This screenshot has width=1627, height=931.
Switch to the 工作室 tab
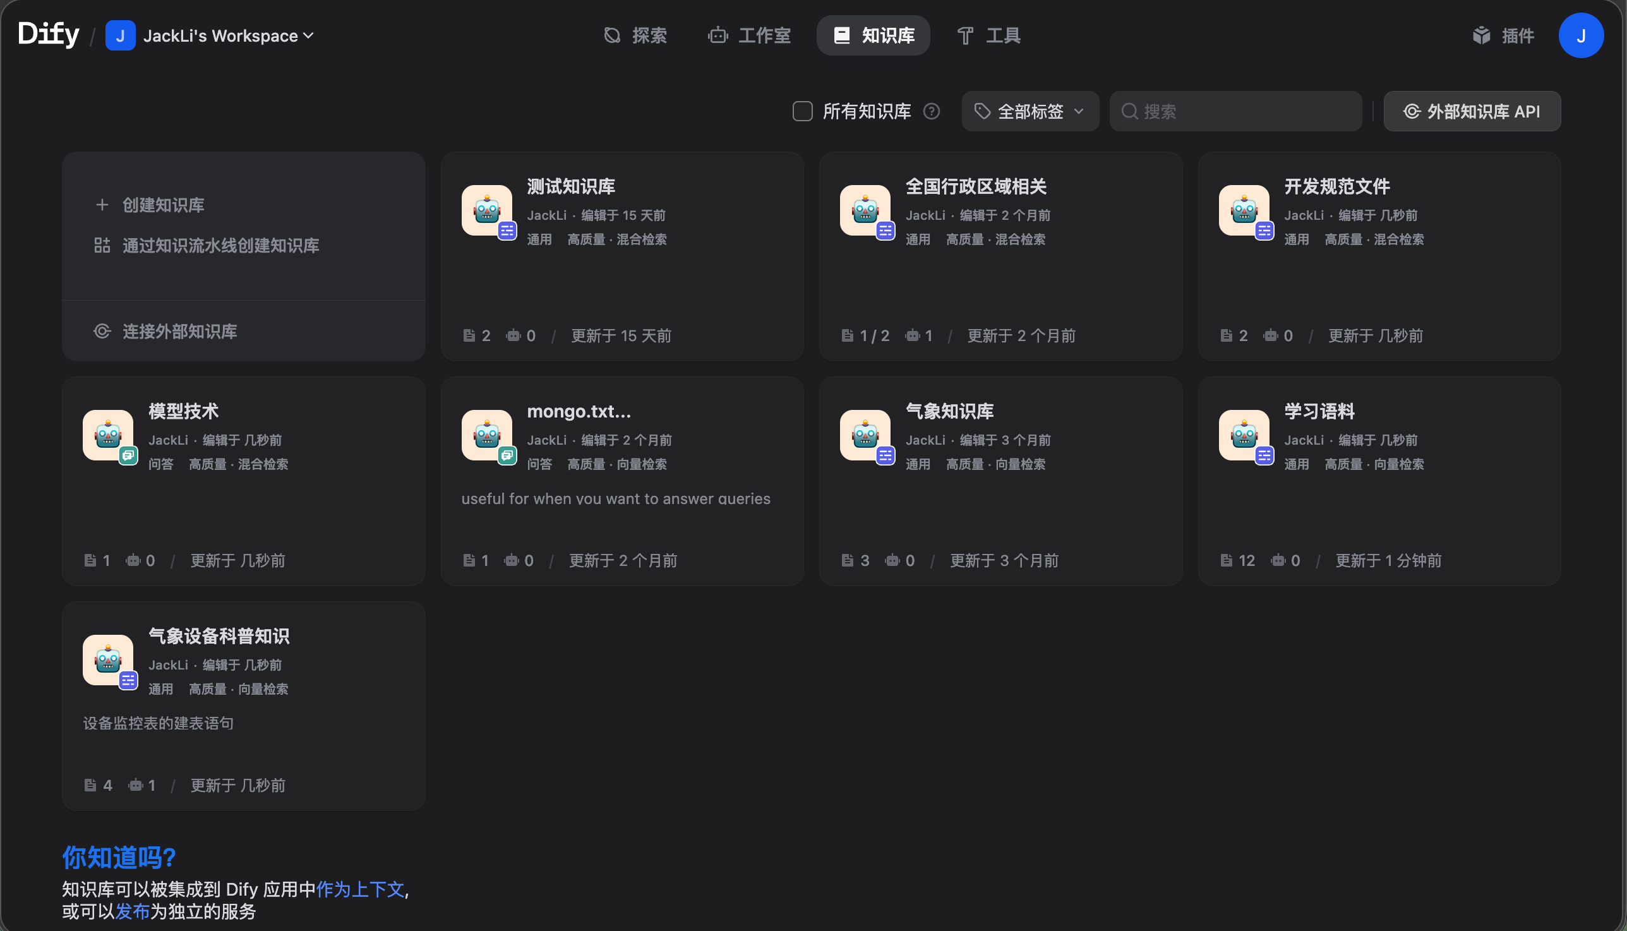[750, 35]
